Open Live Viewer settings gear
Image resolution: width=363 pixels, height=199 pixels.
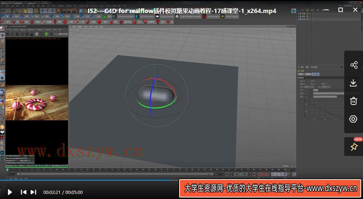(27, 34)
